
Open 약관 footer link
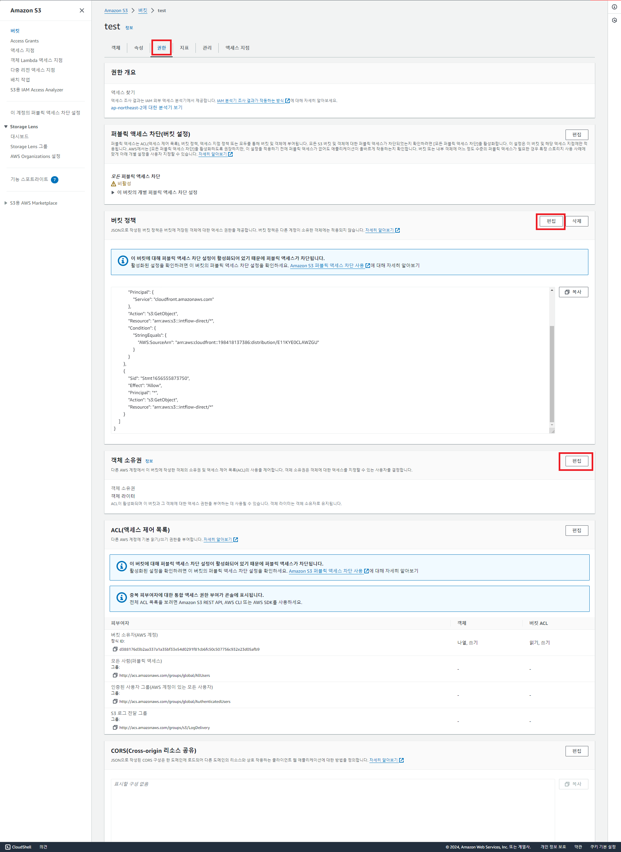pyautogui.click(x=578, y=847)
